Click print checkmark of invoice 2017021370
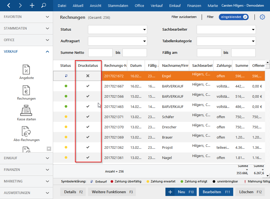Image resolution: width=270 pixels, height=199 pixels. point(88,127)
